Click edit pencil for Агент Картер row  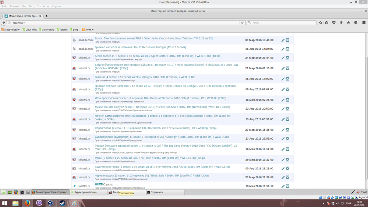coord(283,58)
